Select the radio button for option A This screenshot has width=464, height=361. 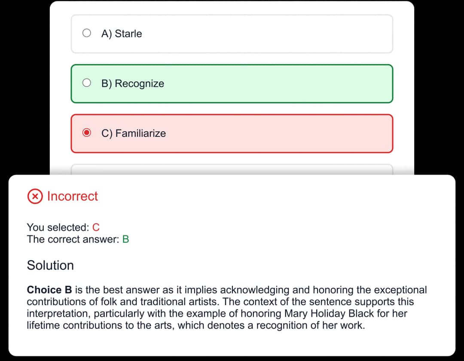click(87, 33)
